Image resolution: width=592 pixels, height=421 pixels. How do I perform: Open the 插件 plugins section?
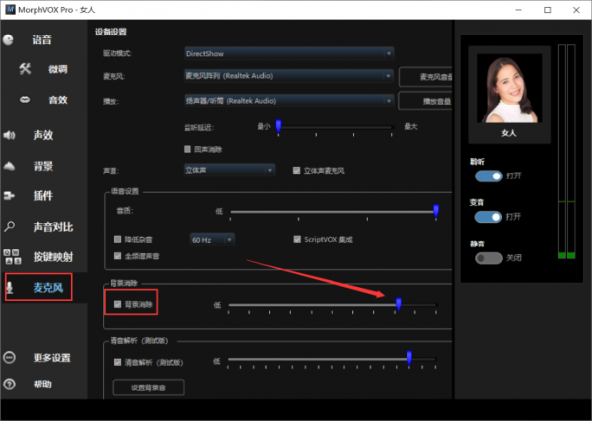[x=43, y=196]
